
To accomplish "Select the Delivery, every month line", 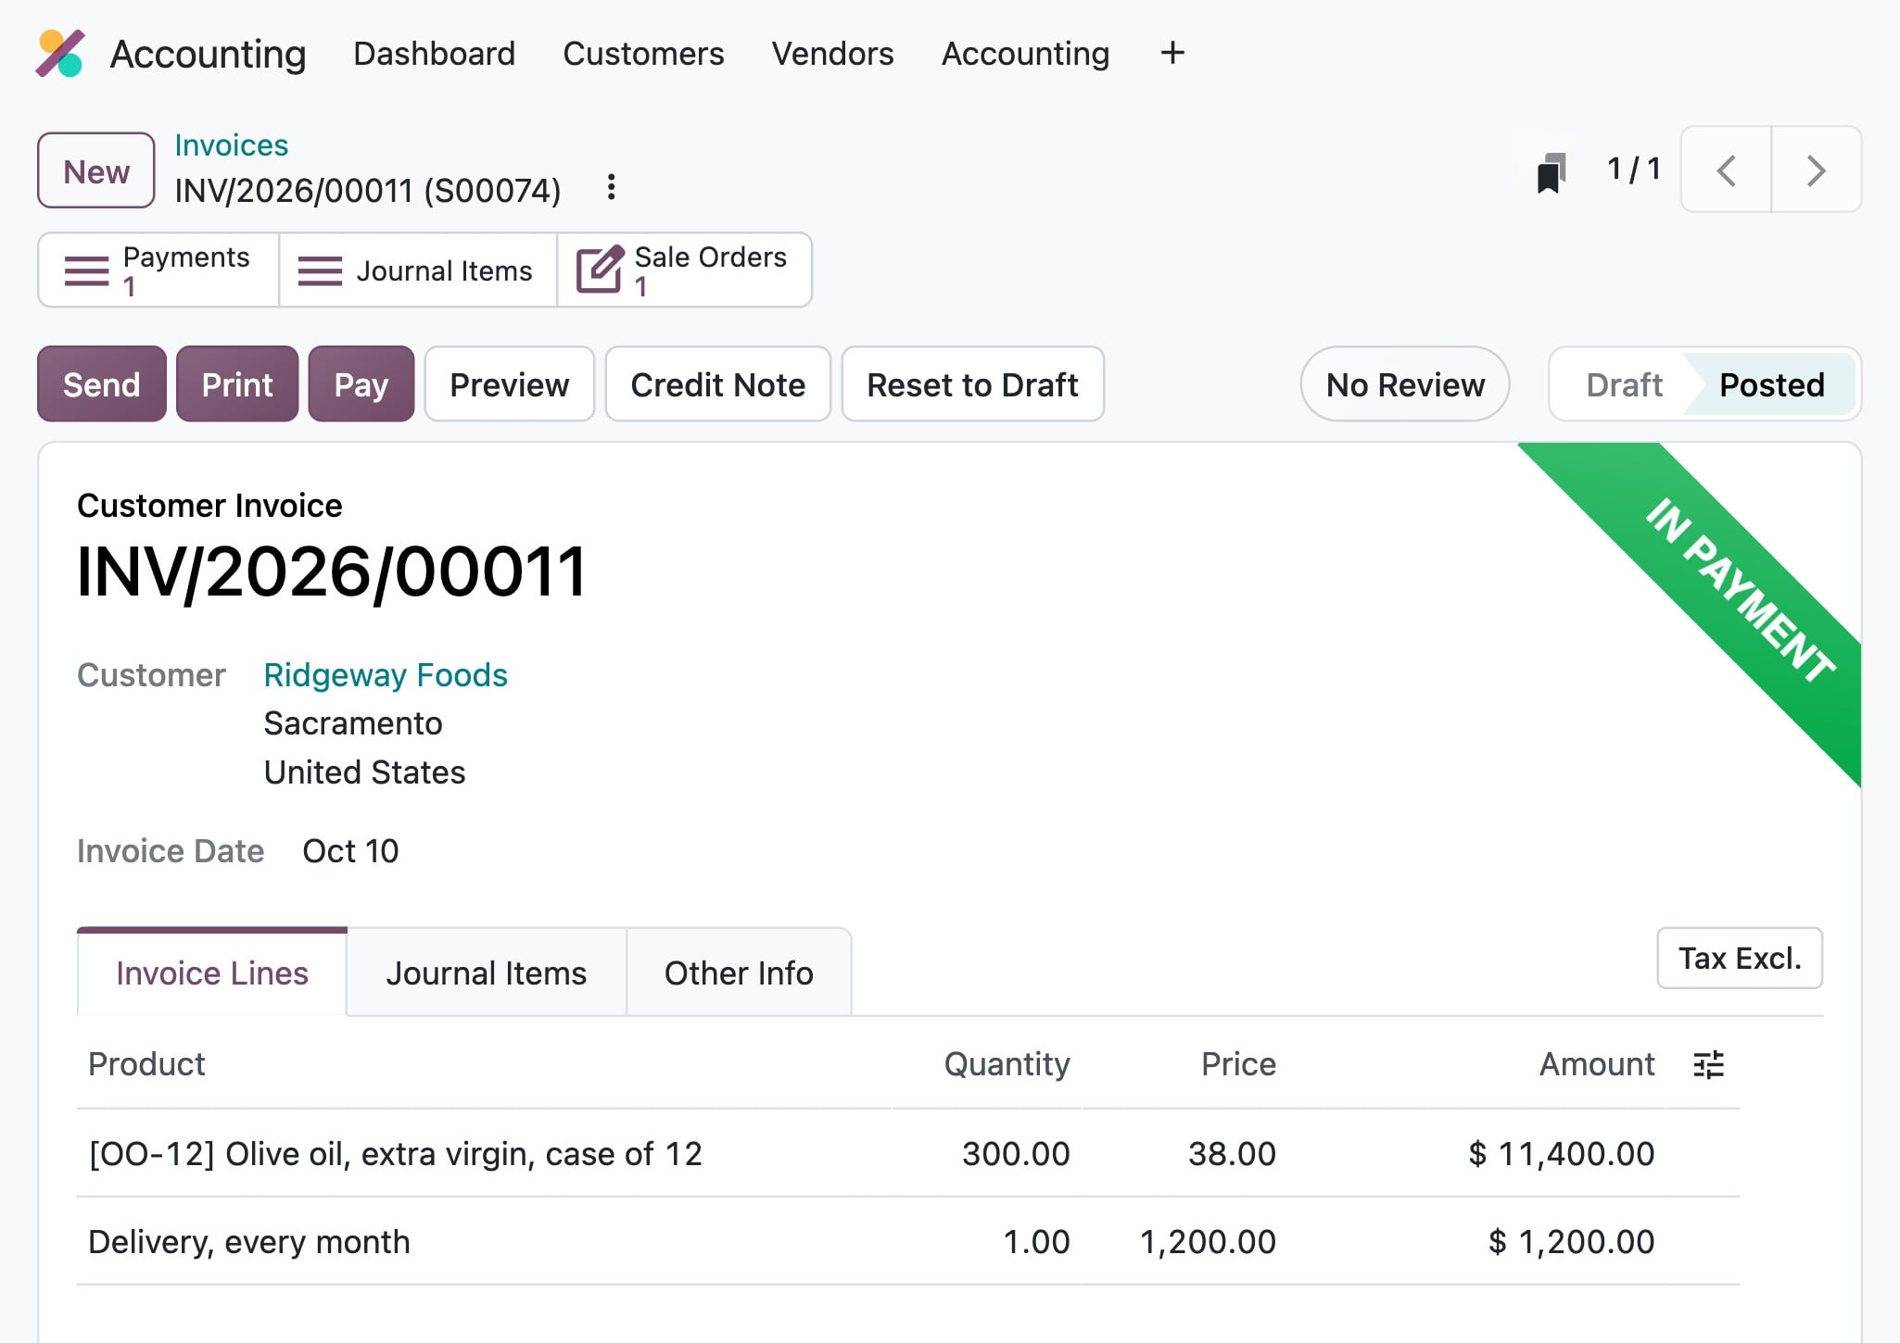I will 907,1241.
